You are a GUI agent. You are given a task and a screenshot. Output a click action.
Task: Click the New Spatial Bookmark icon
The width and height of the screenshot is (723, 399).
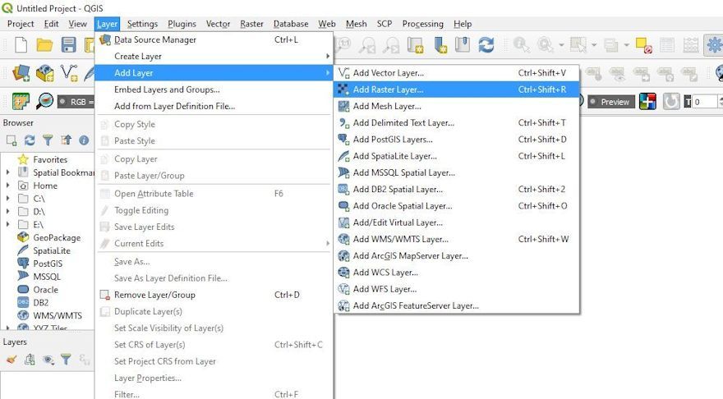[x=440, y=45]
